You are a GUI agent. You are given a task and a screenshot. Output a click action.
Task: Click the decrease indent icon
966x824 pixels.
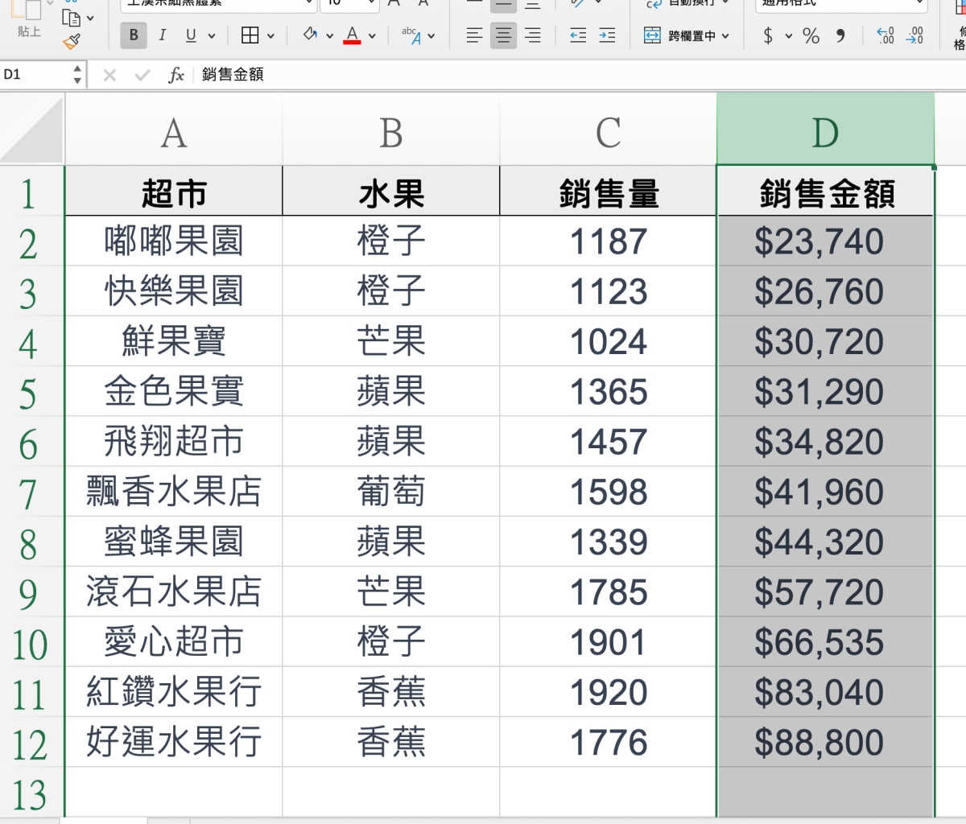pyautogui.click(x=578, y=35)
